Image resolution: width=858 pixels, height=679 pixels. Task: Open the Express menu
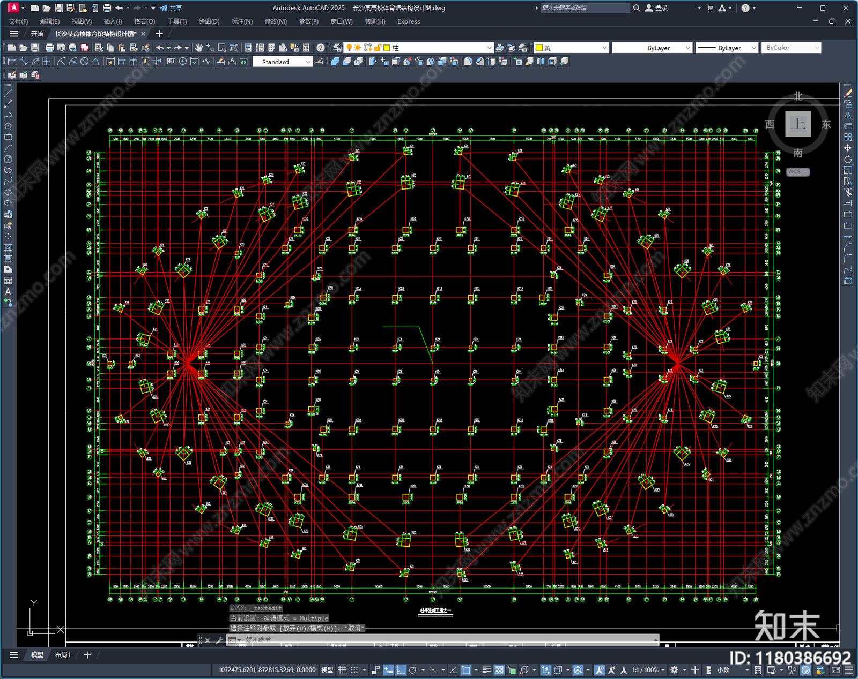click(x=409, y=21)
